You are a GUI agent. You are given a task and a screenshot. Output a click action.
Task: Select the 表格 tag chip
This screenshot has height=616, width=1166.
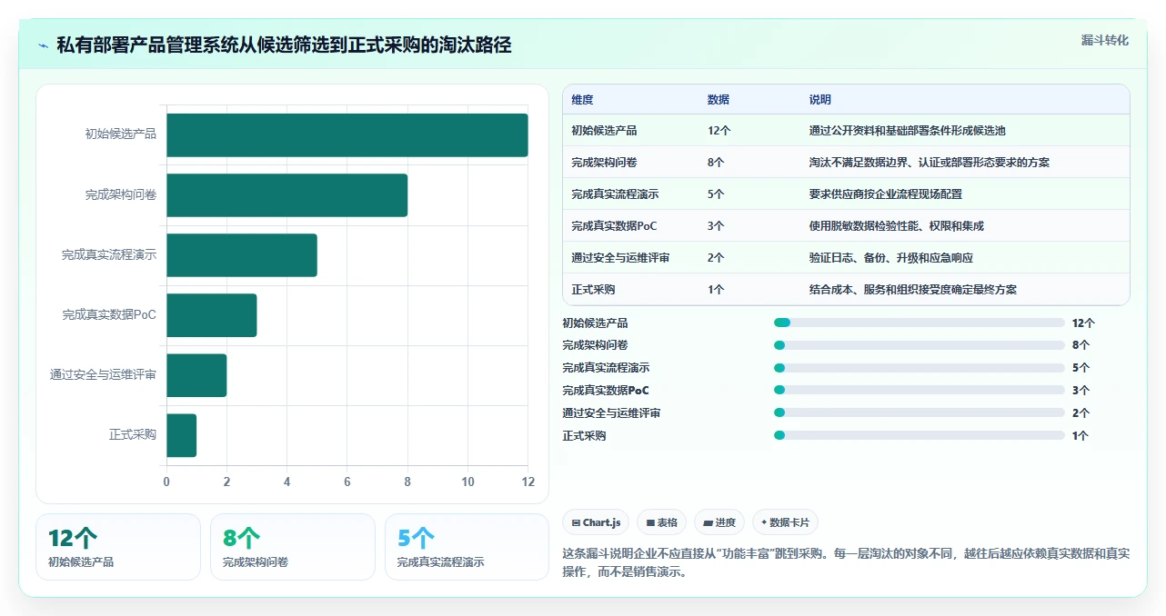coord(661,522)
